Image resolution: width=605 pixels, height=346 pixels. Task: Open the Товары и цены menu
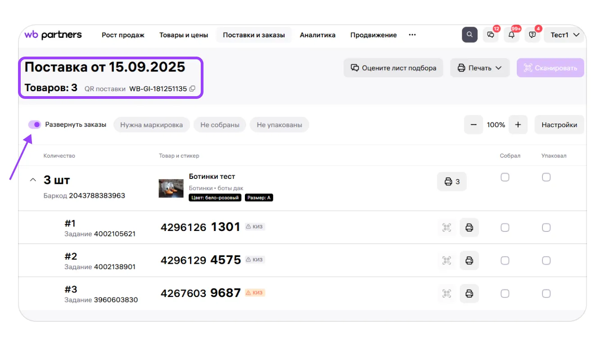[x=184, y=35]
